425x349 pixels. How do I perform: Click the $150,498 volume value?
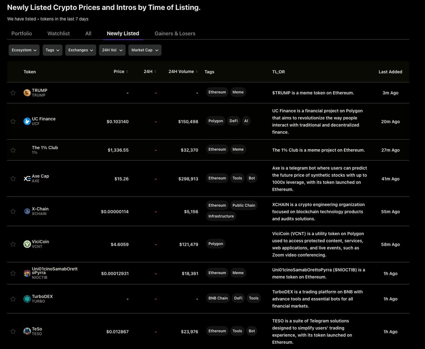coord(188,122)
